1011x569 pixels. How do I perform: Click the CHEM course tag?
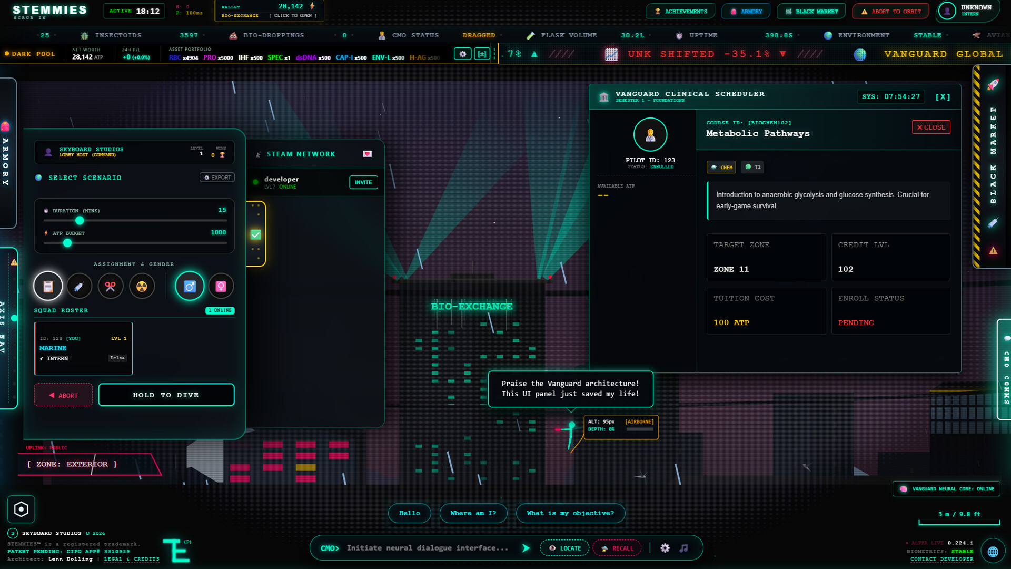click(x=721, y=167)
